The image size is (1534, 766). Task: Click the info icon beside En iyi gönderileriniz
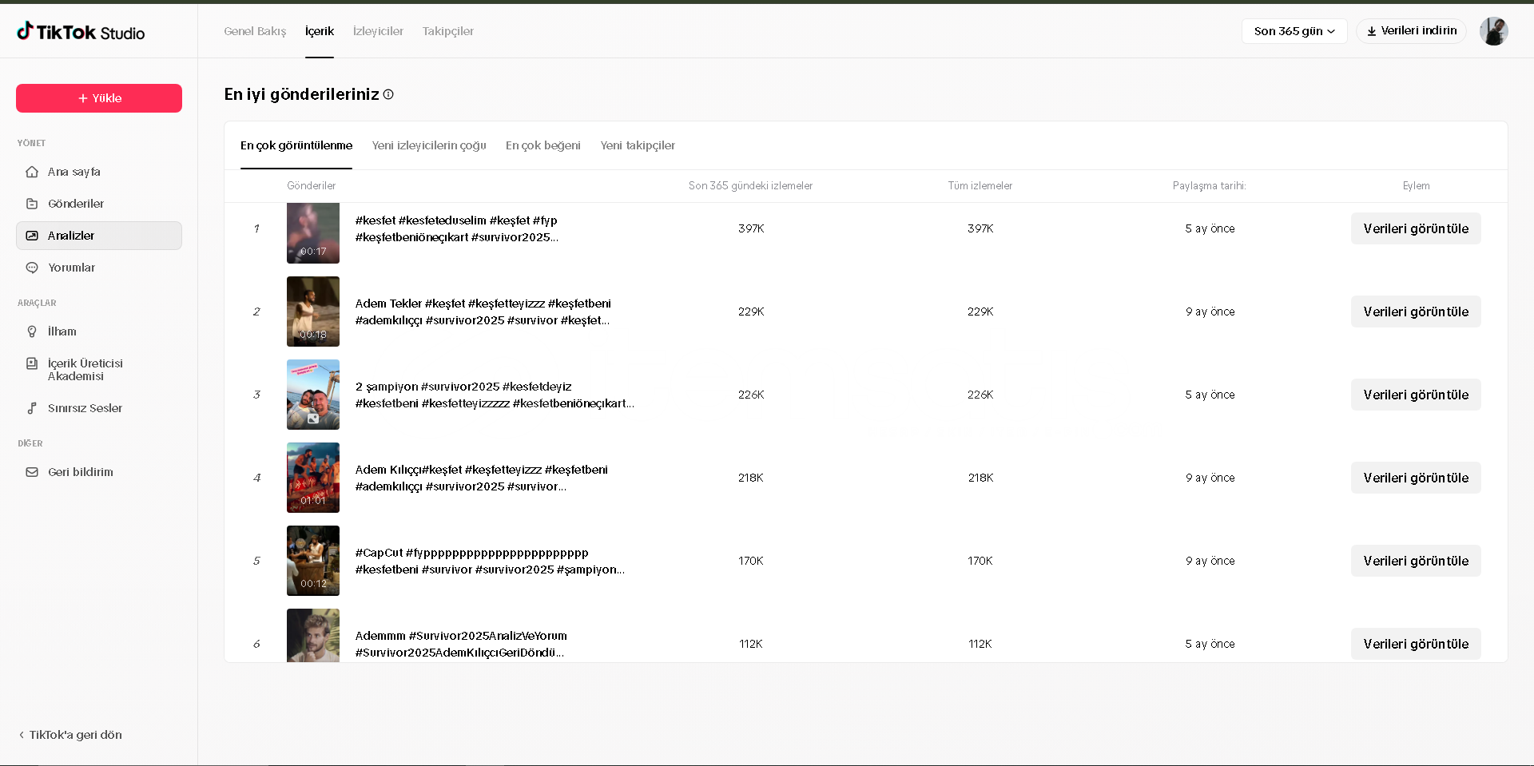tap(388, 94)
